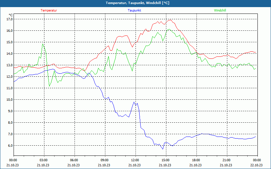Click the 22.10.23 date label
Viewport: 271px width, 169px height.
(256, 165)
